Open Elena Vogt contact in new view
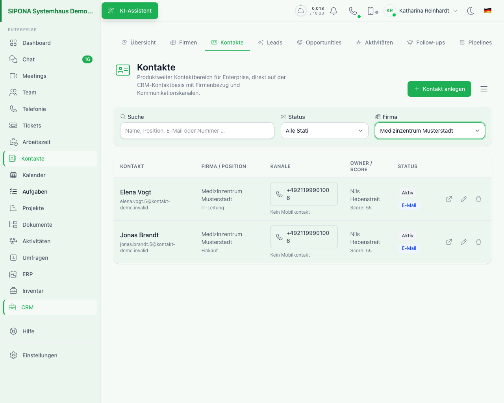504x403 pixels. click(449, 199)
